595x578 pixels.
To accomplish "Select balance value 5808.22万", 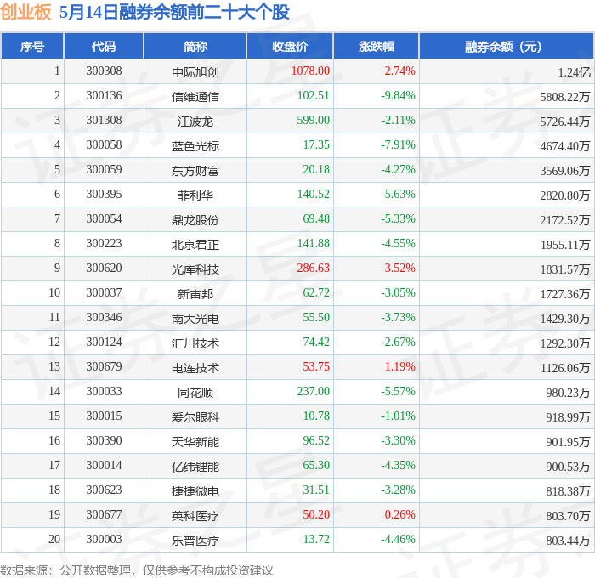I will [565, 97].
